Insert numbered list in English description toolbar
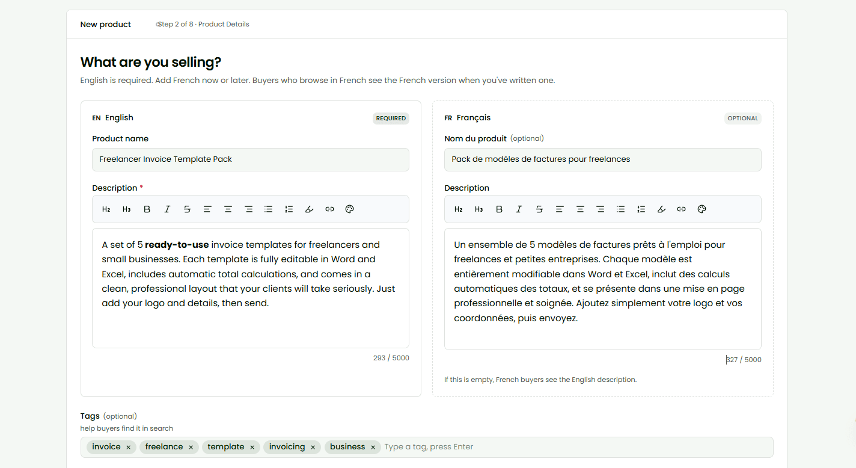 click(289, 209)
